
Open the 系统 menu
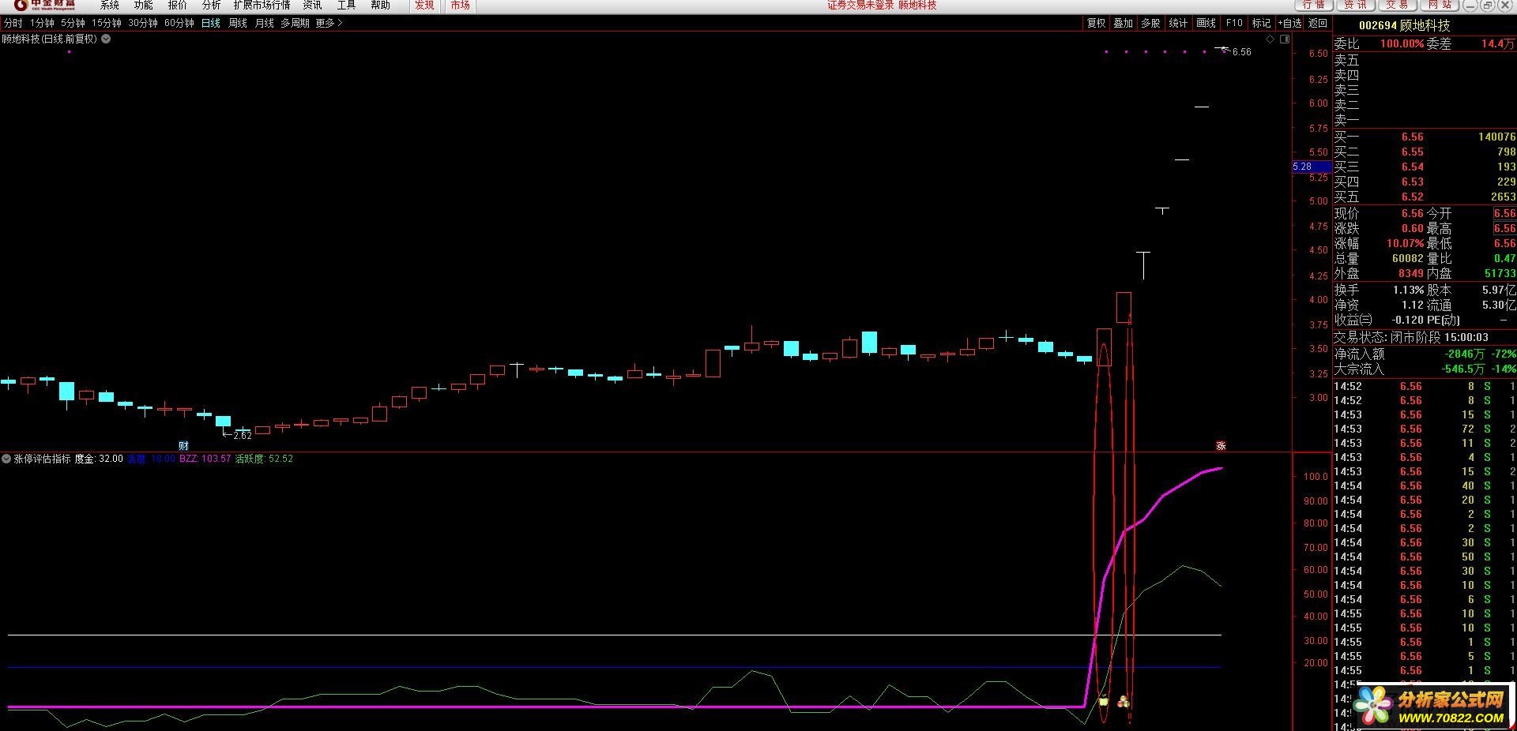click(109, 6)
